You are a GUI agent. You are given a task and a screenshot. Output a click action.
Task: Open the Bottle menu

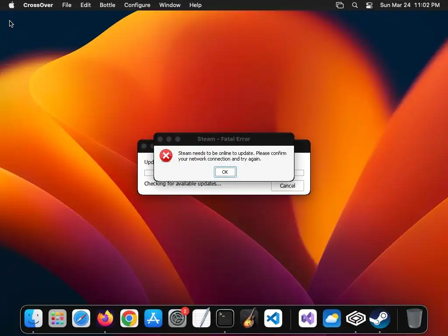[x=108, y=5]
